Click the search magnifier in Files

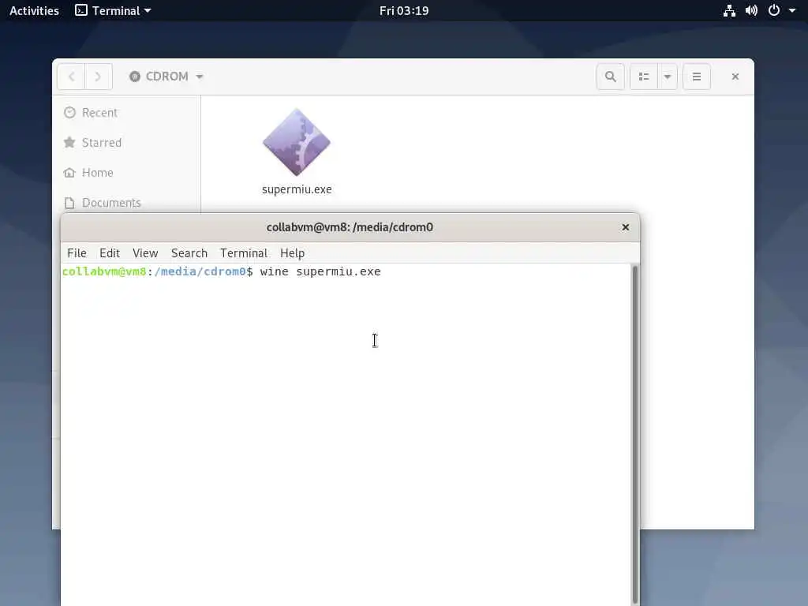[611, 77]
